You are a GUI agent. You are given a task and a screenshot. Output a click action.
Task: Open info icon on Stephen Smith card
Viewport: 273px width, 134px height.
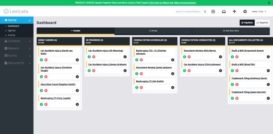[x=77, y=91]
